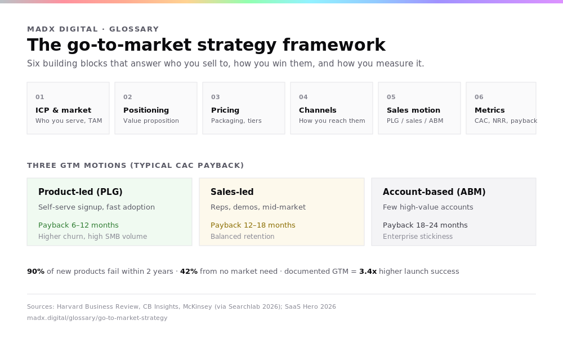563x338 pixels.
Task: Click 'How you reach them' description
Action: coord(332,121)
